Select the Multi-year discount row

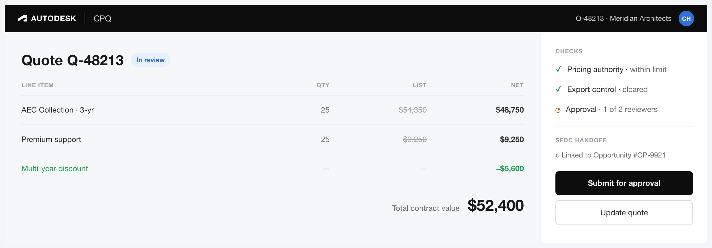click(273, 169)
